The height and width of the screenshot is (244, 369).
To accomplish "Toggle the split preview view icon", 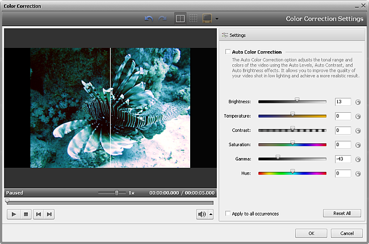I will coord(179,19).
